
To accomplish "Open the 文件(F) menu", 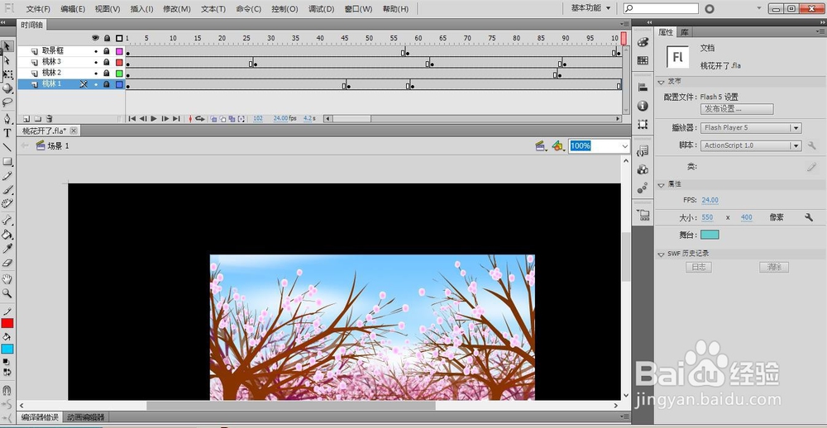I will coord(39,9).
